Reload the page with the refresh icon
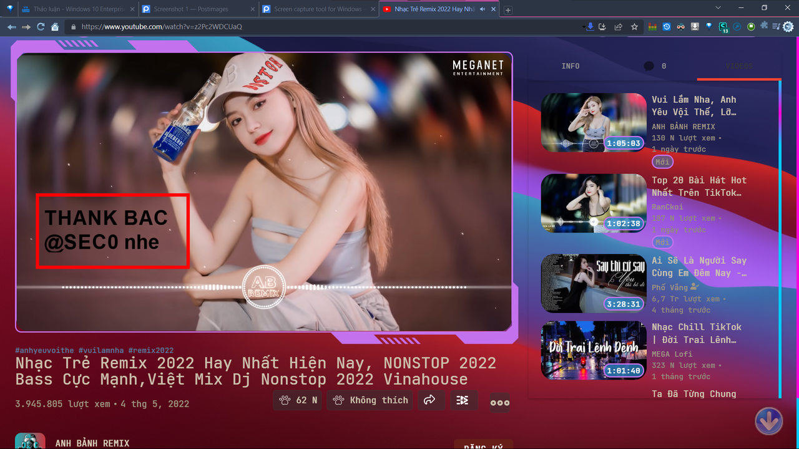The width and height of the screenshot is (799, 449). (x=40, y=27)
